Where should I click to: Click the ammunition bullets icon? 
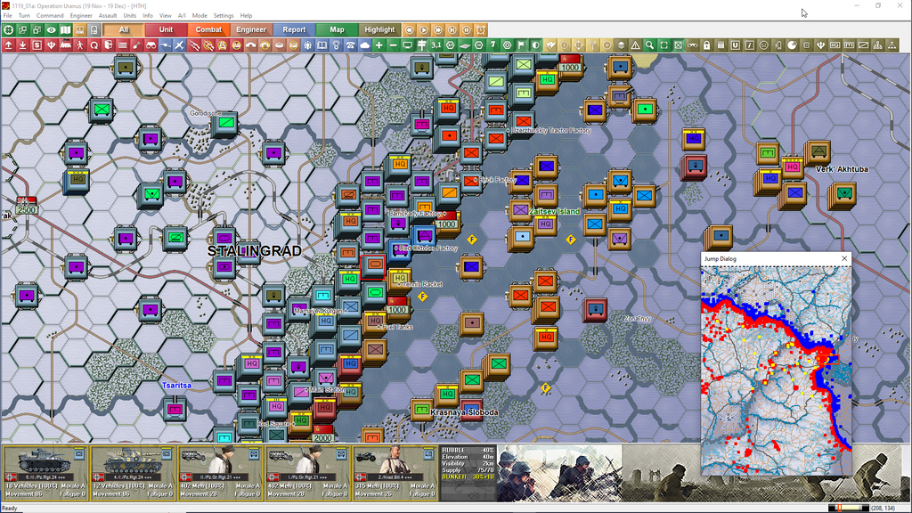tap(721, 45)
